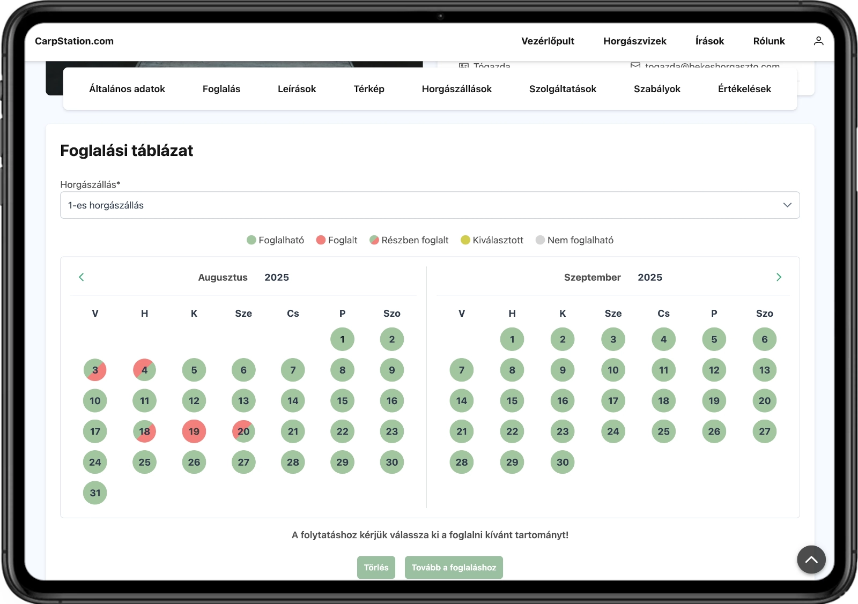Click the green Foglalható legend dot

250,240
